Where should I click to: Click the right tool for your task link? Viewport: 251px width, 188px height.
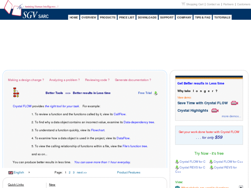pos(62,106)
